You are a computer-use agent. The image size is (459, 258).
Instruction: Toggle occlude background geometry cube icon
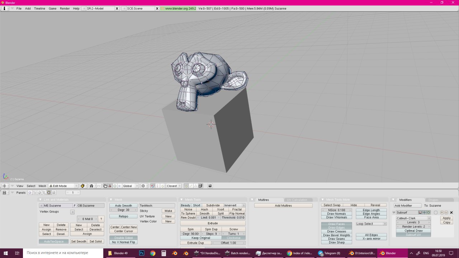click(x=200, y=186)
